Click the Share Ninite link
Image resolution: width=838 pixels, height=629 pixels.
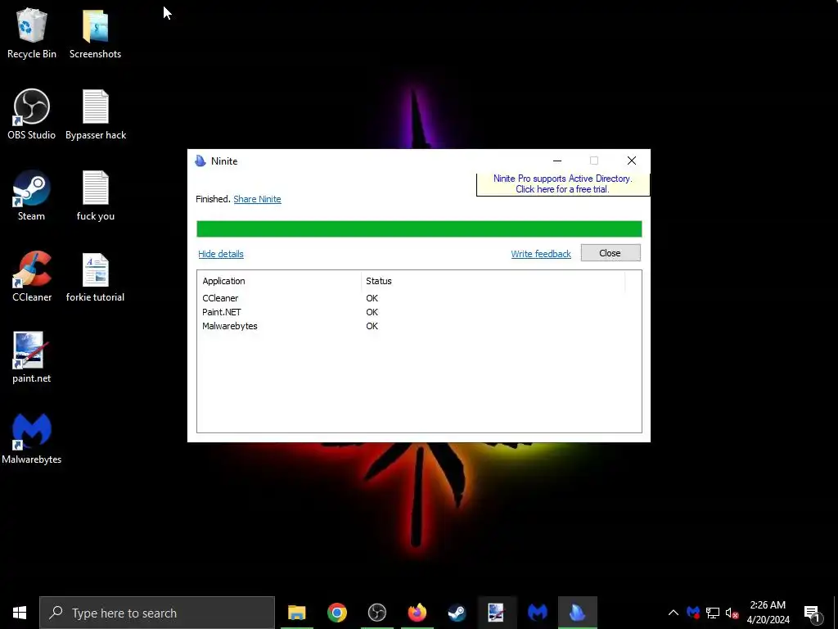coord(257,199)
